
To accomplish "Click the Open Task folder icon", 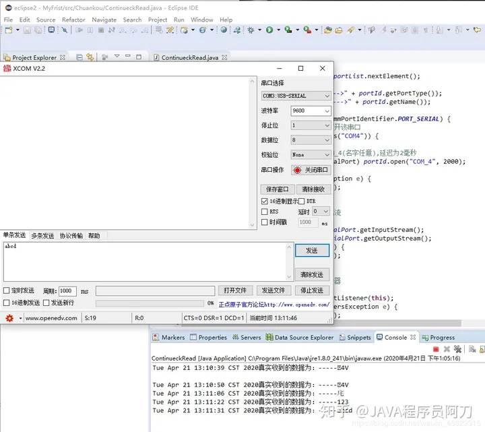I will pyautogui.click(x=339, y=30).
